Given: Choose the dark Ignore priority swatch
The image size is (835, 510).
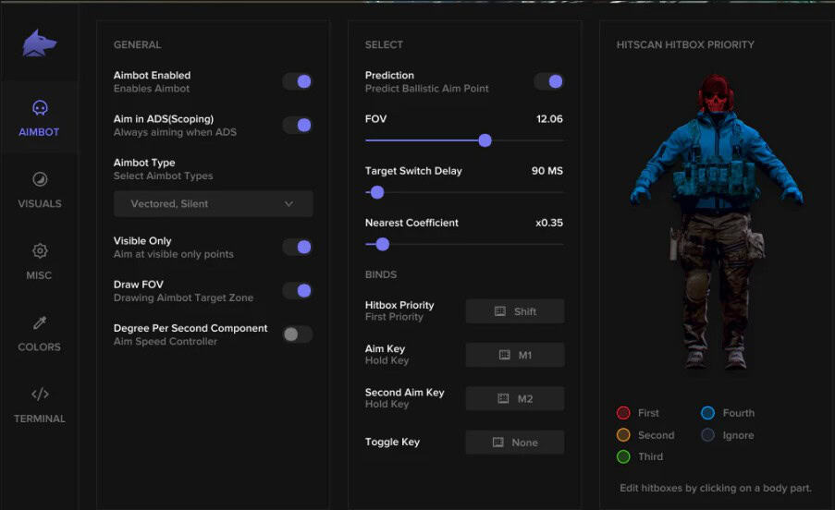Looking at the screenshot, I should (x=708, y=435).
